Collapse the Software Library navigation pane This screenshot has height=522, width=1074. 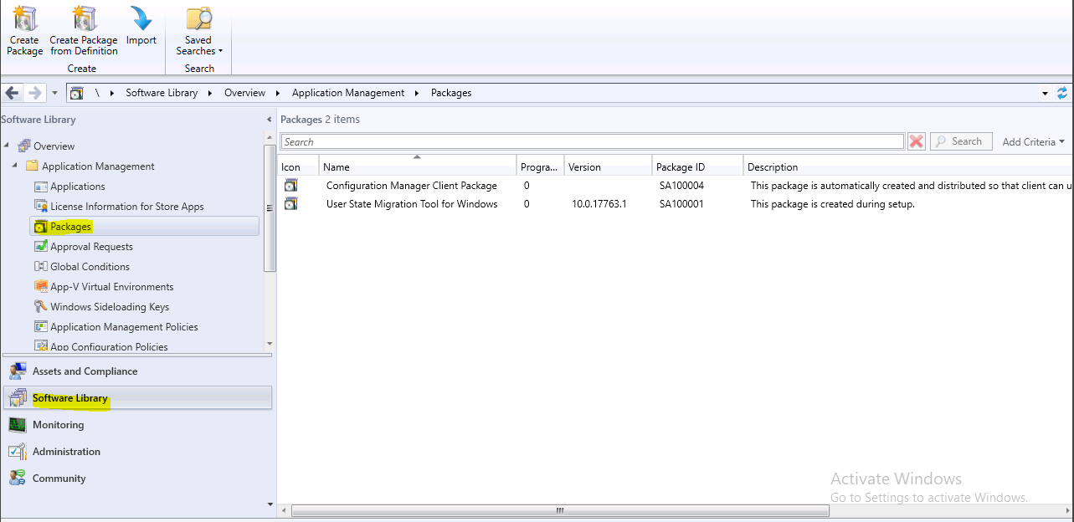click(x=269, y=120)
